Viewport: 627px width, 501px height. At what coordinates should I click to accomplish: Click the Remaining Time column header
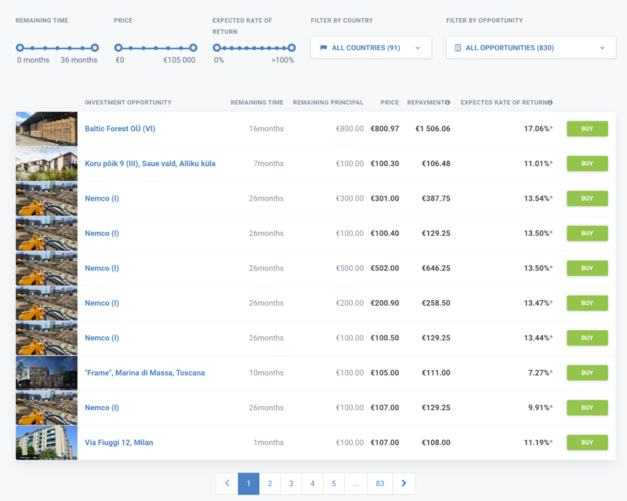coord(257,103)
